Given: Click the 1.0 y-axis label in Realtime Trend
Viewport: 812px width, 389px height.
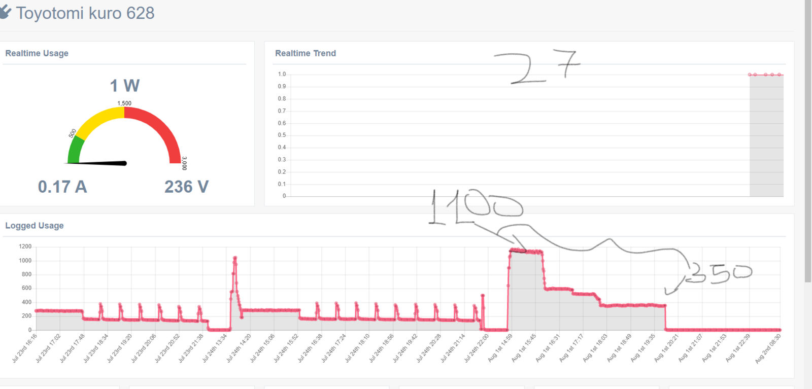Looking at the screenshot, I should pyautogui.click(x=282, y=74).
